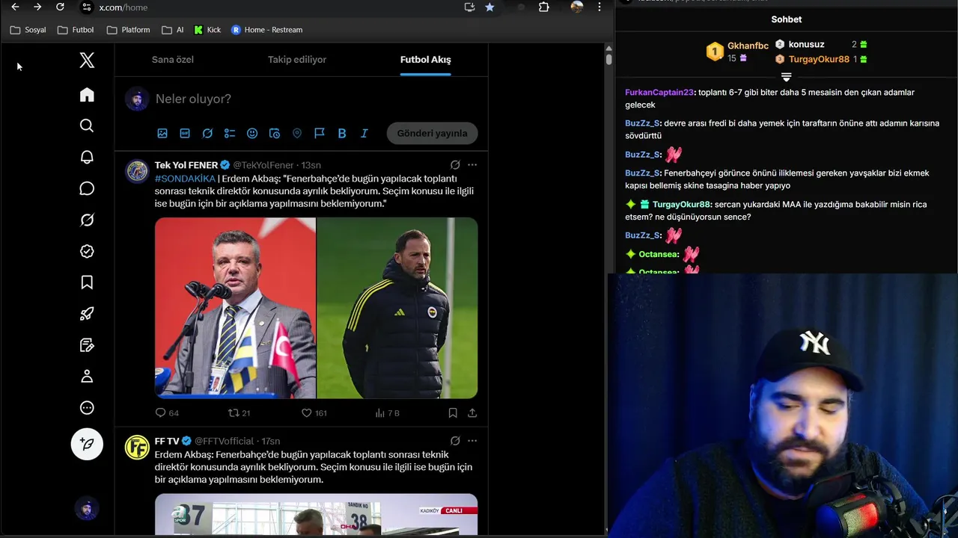This screenshot has height=538, width=958.
Task: Open Profile person icon in sidebar
Action: tap(87, 377)
